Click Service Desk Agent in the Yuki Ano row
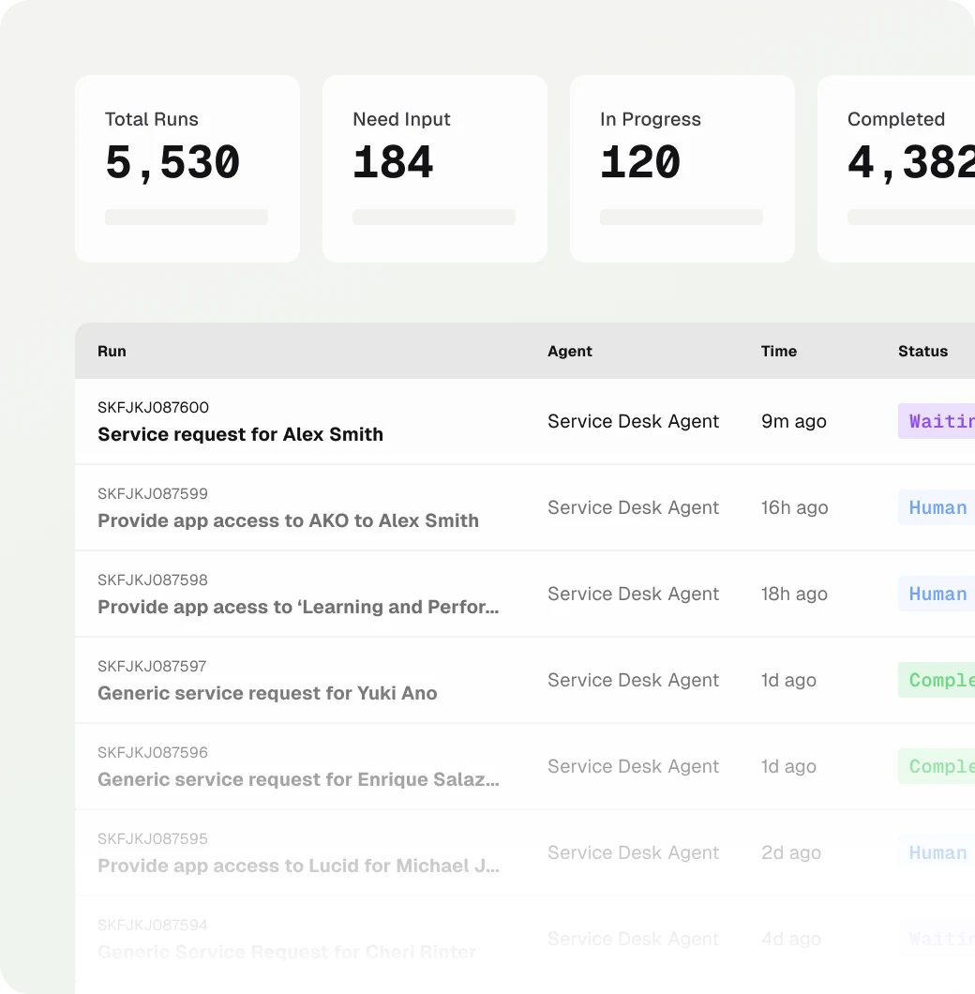The height and width of the screenshot is (994, 975). coord(634,680)
